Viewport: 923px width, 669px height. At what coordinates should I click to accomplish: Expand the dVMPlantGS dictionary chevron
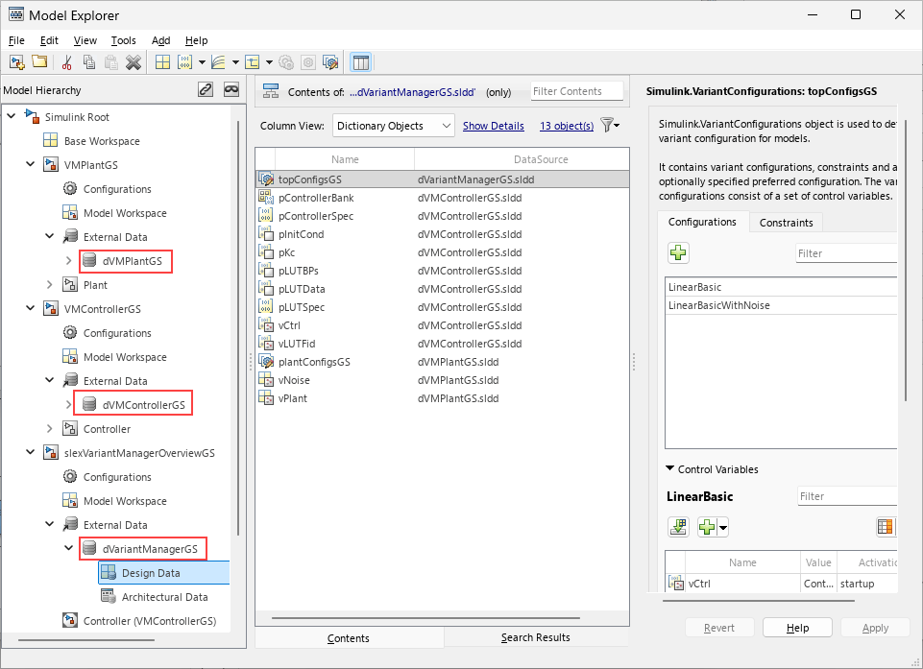pyautogui.click(x=68, y=261)
